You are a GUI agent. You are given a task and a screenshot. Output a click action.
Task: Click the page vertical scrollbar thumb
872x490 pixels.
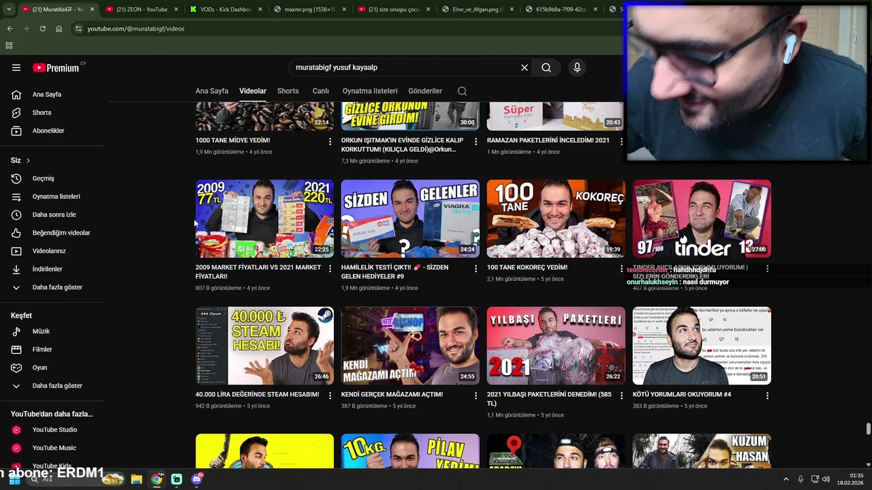click(868, 429)
